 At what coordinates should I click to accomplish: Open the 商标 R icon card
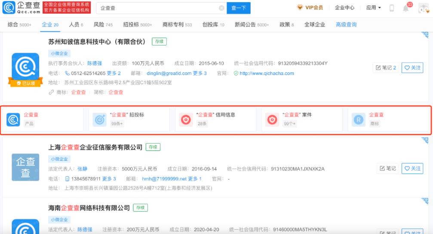pyautogui.click(x=359, y=120)
